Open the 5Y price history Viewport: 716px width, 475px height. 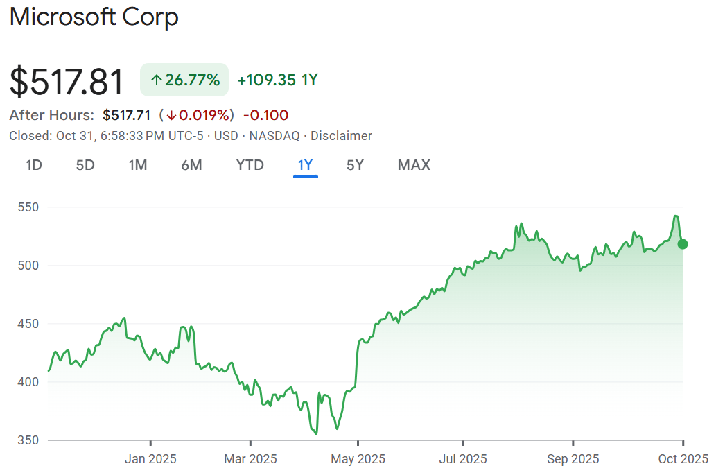coord(355,165)
